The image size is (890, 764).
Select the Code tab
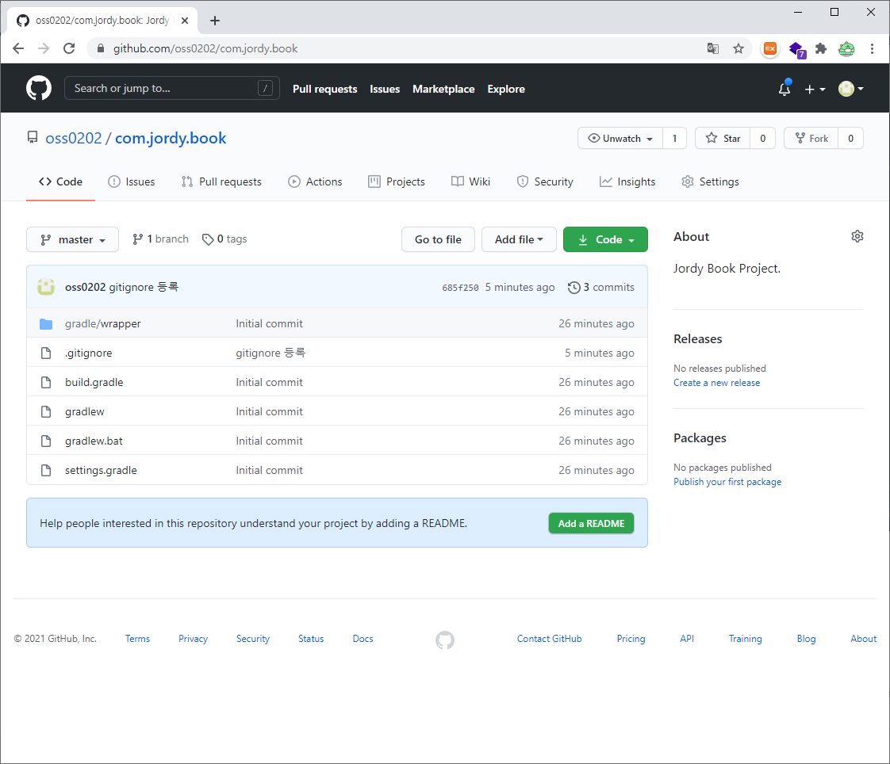pyautogui.click(x=61, y=181)
